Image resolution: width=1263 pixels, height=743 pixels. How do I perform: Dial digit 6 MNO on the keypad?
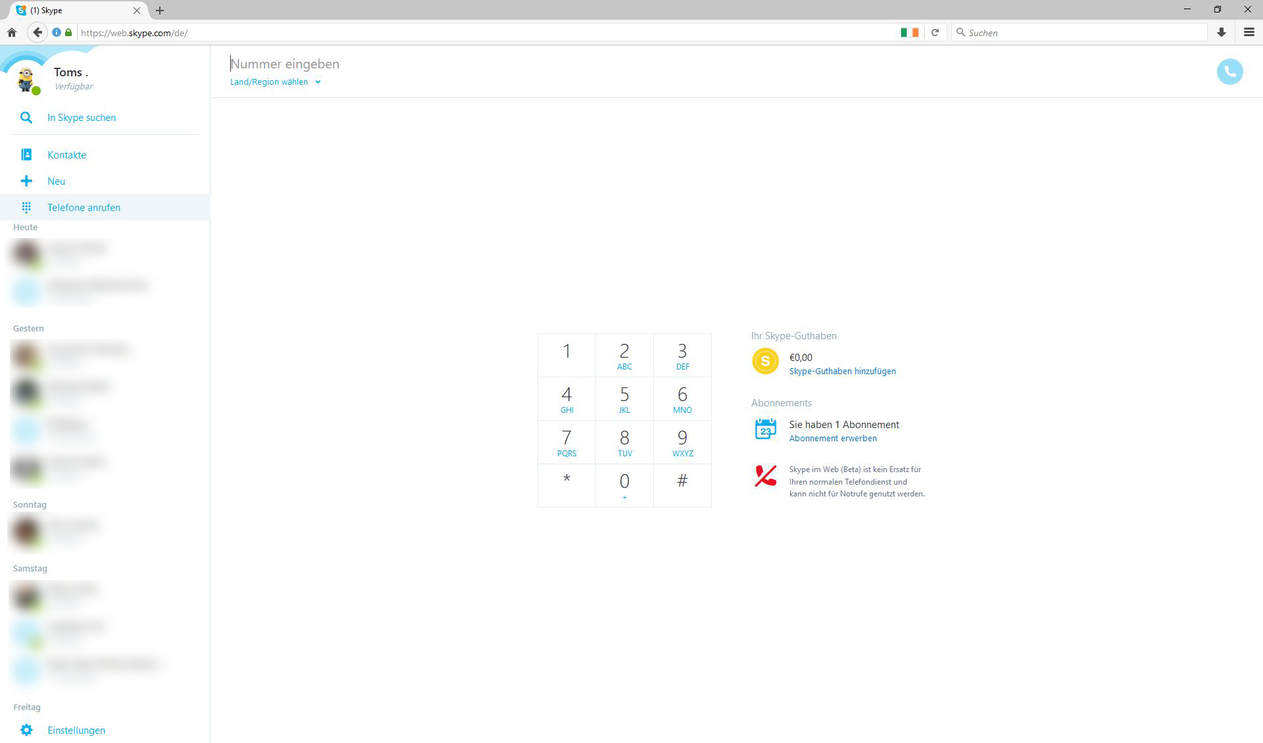coord(682,398)
